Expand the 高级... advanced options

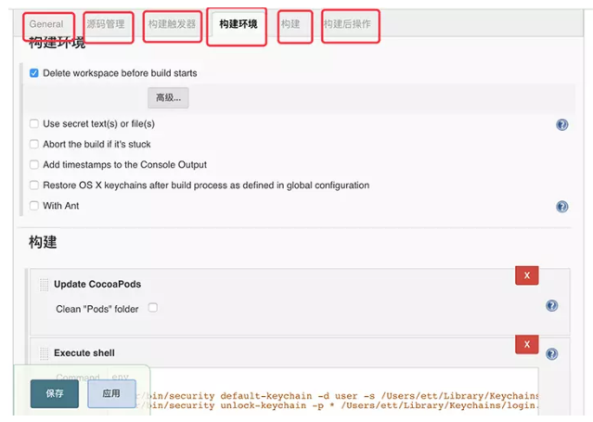pos(168,98)
